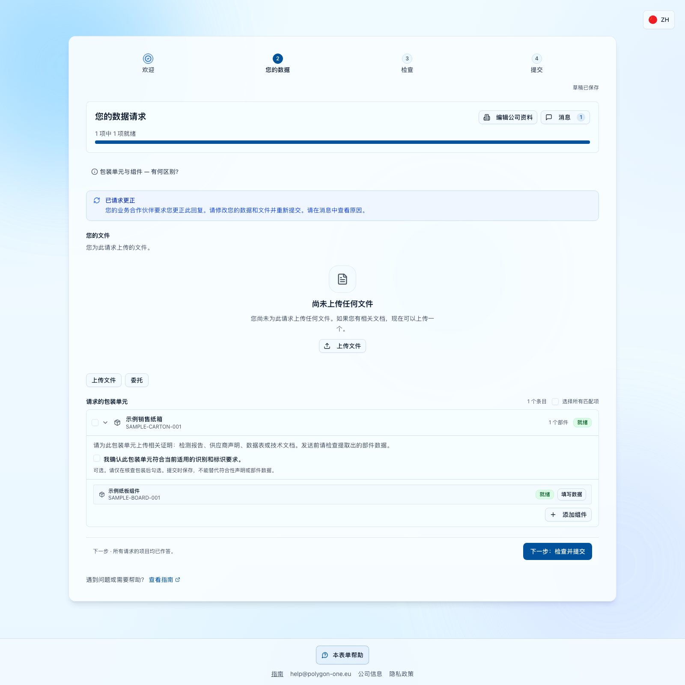Open the 本表单帮助 button

pos(342,655)
